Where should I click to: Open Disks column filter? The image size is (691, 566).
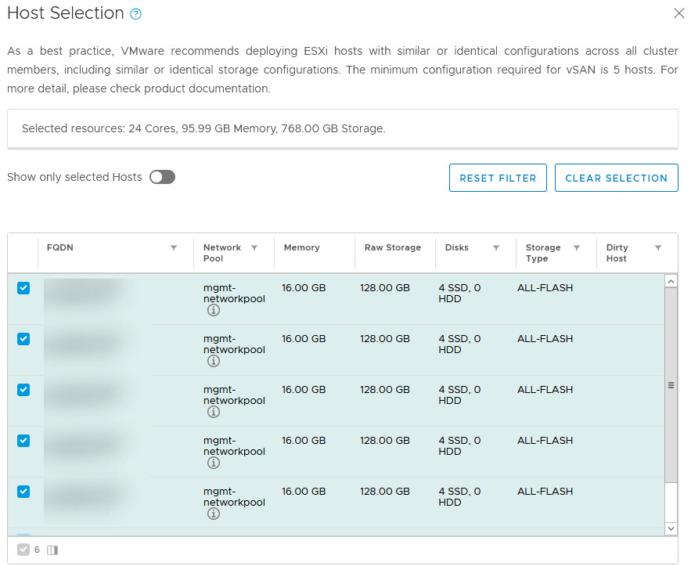click(496, 248)
